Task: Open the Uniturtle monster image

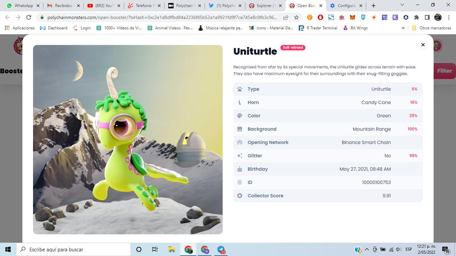Action: pos(128,140)
